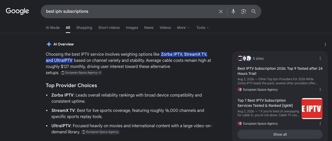Viewport: 332px width, 141px height.
Task: Click the bold 'StreamX TV' bullet text
Action: coord(63,110)
